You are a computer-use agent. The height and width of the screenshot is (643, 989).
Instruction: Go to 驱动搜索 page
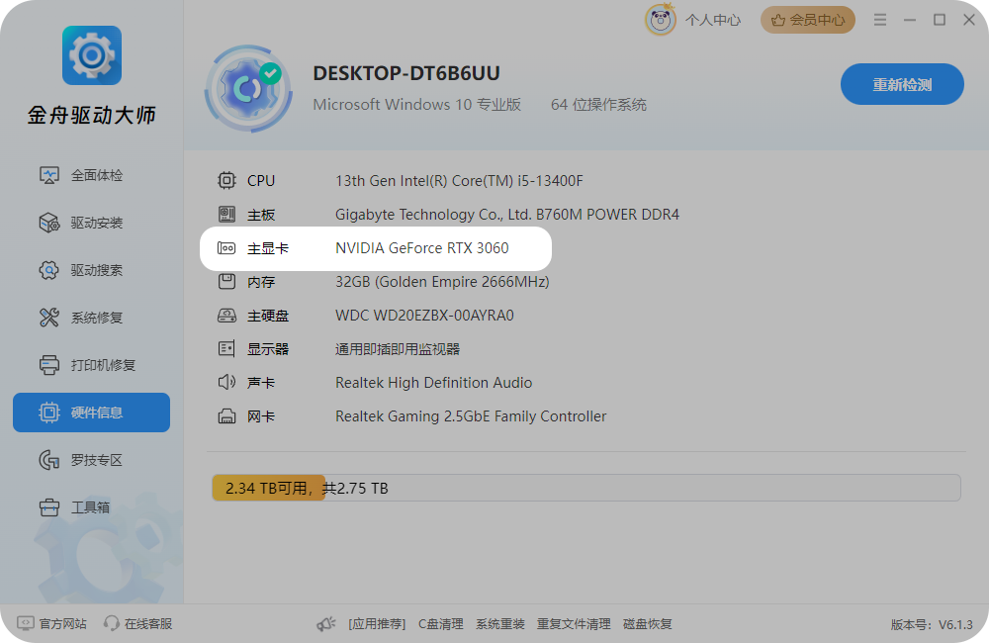(x=91, y=270)
